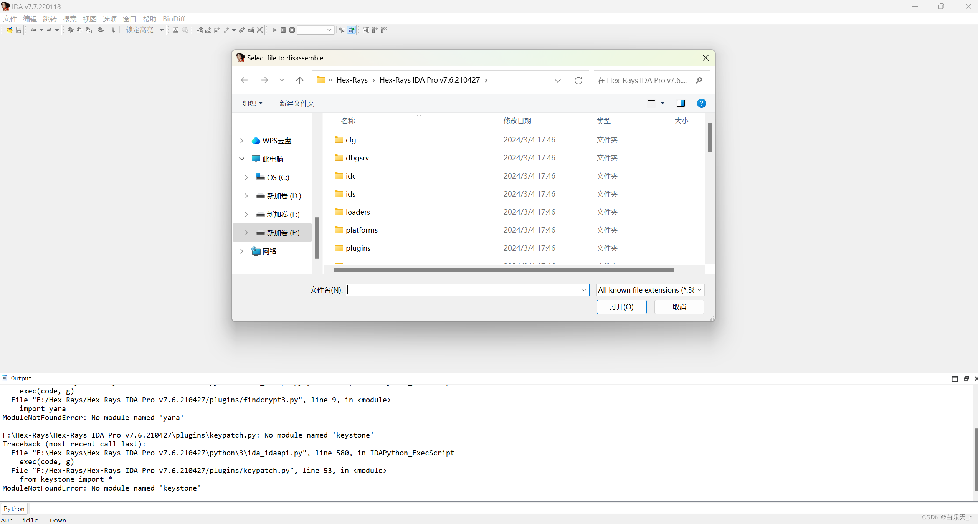Click the warning triangle display icon
Viewport: 978px width, 524px height.
175,30
